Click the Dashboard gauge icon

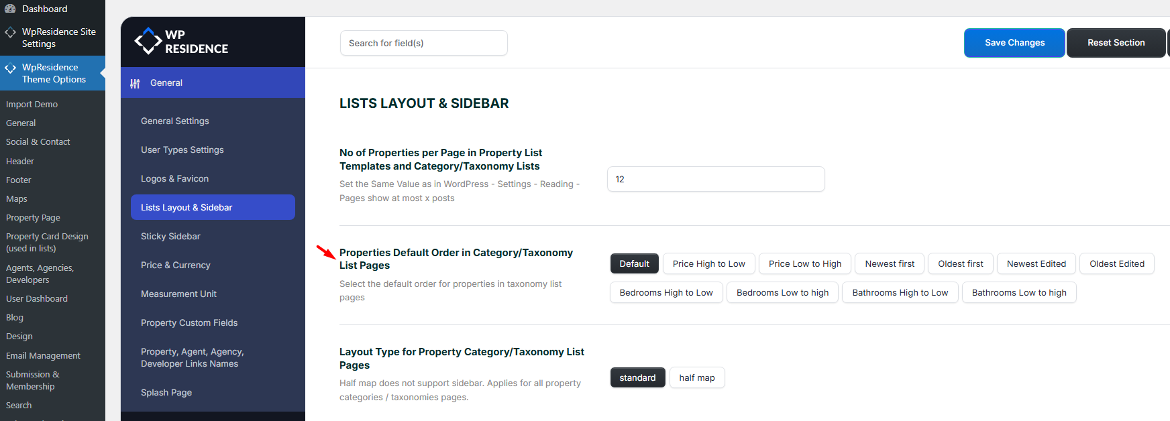10,9
